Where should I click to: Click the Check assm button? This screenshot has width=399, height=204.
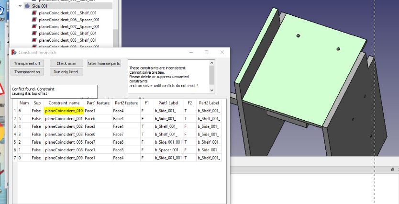[x=66, y=63]
